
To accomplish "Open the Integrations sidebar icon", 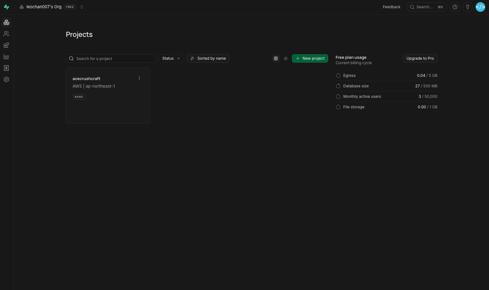I will (6, 45).
